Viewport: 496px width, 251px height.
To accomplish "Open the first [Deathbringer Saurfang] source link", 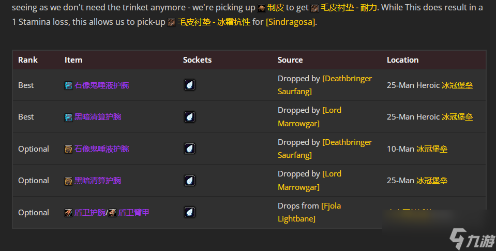I will [x=325, y=85].
